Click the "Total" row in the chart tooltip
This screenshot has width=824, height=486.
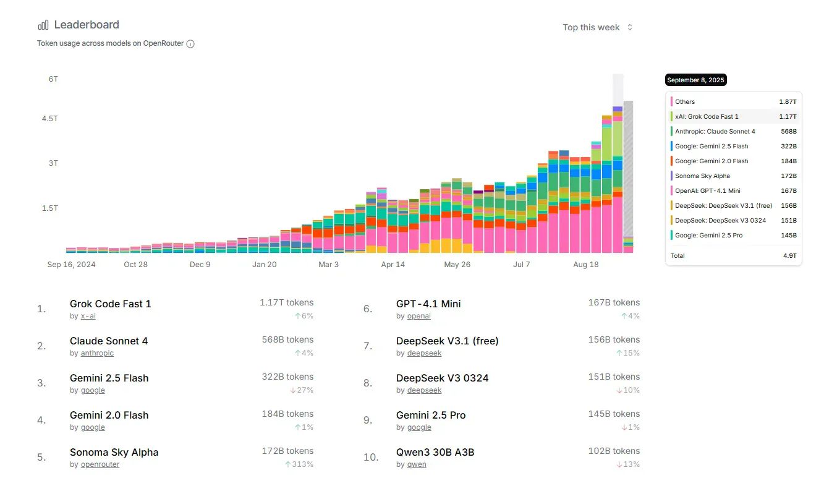[734, 255]
